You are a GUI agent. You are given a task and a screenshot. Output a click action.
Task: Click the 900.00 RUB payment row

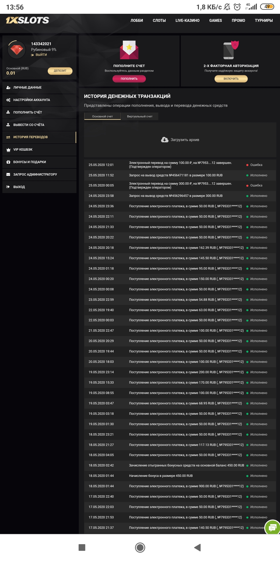180,486
